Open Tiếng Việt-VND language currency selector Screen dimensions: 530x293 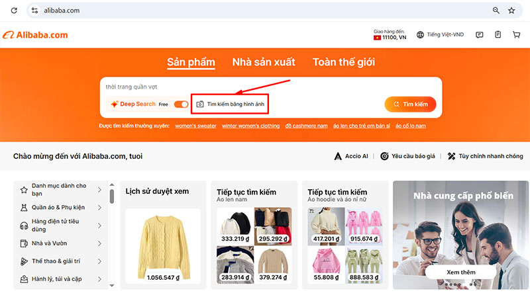click(440, 35)
